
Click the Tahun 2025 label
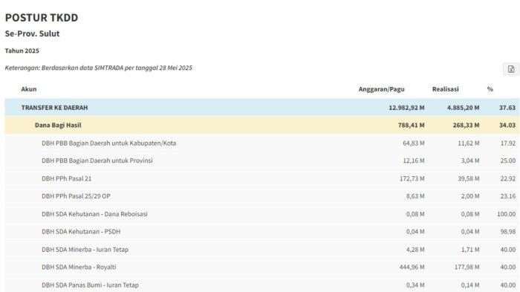(x=22, y=51)
